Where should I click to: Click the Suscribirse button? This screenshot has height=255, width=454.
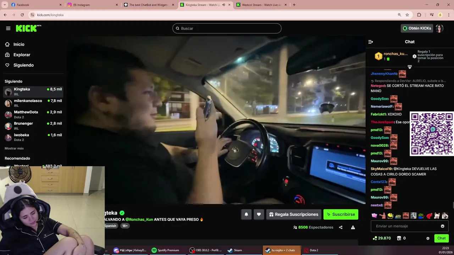[341, 214]
